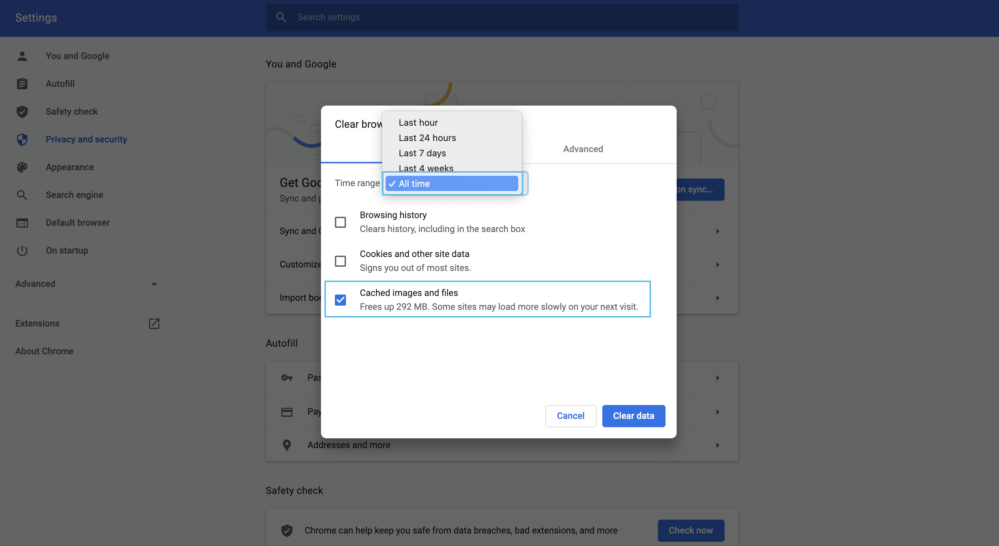Image resolution: width=999 pixels, height=546 pixels.
Task: Click the Privacy and security shield icon
Action: coord(22,140)
